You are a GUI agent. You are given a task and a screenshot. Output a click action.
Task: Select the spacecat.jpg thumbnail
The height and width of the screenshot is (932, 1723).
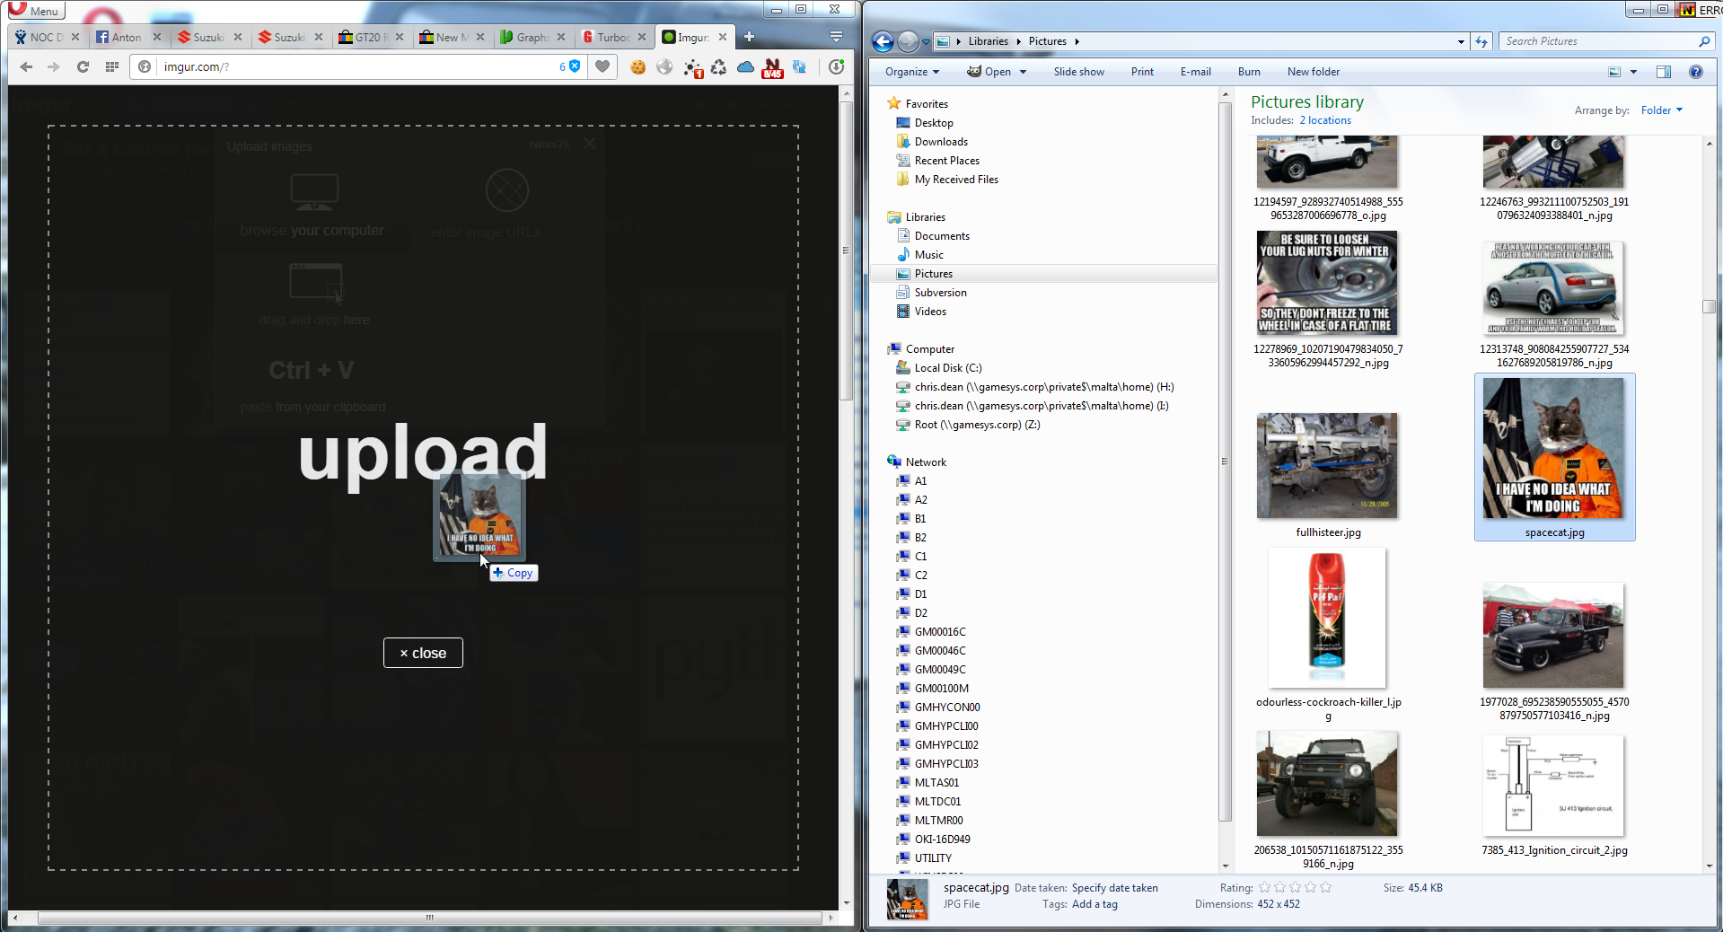pyautogui.click(x=1553, y=448)
